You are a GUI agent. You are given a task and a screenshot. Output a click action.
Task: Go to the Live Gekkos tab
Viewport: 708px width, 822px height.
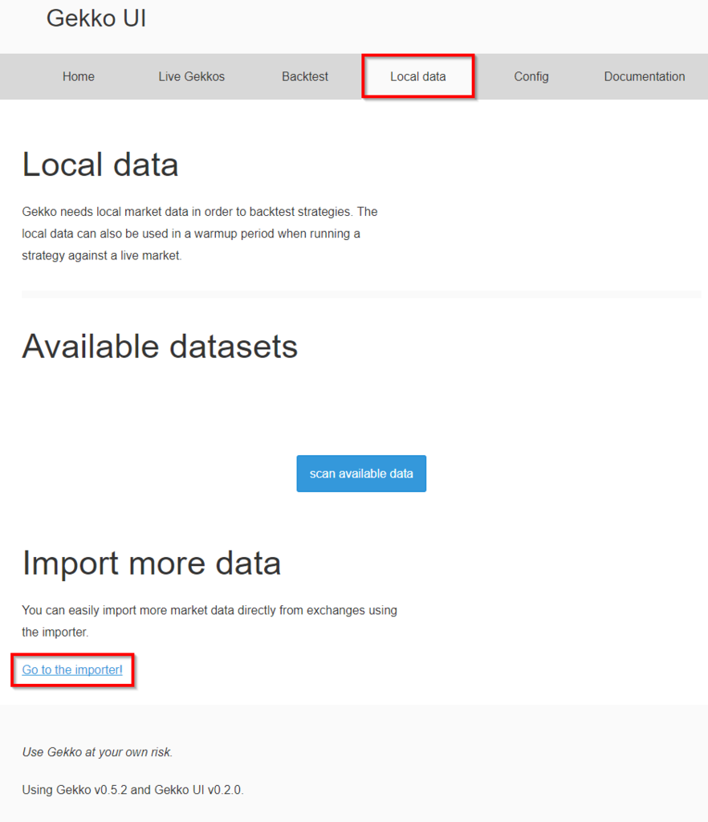tap(191, 76)
